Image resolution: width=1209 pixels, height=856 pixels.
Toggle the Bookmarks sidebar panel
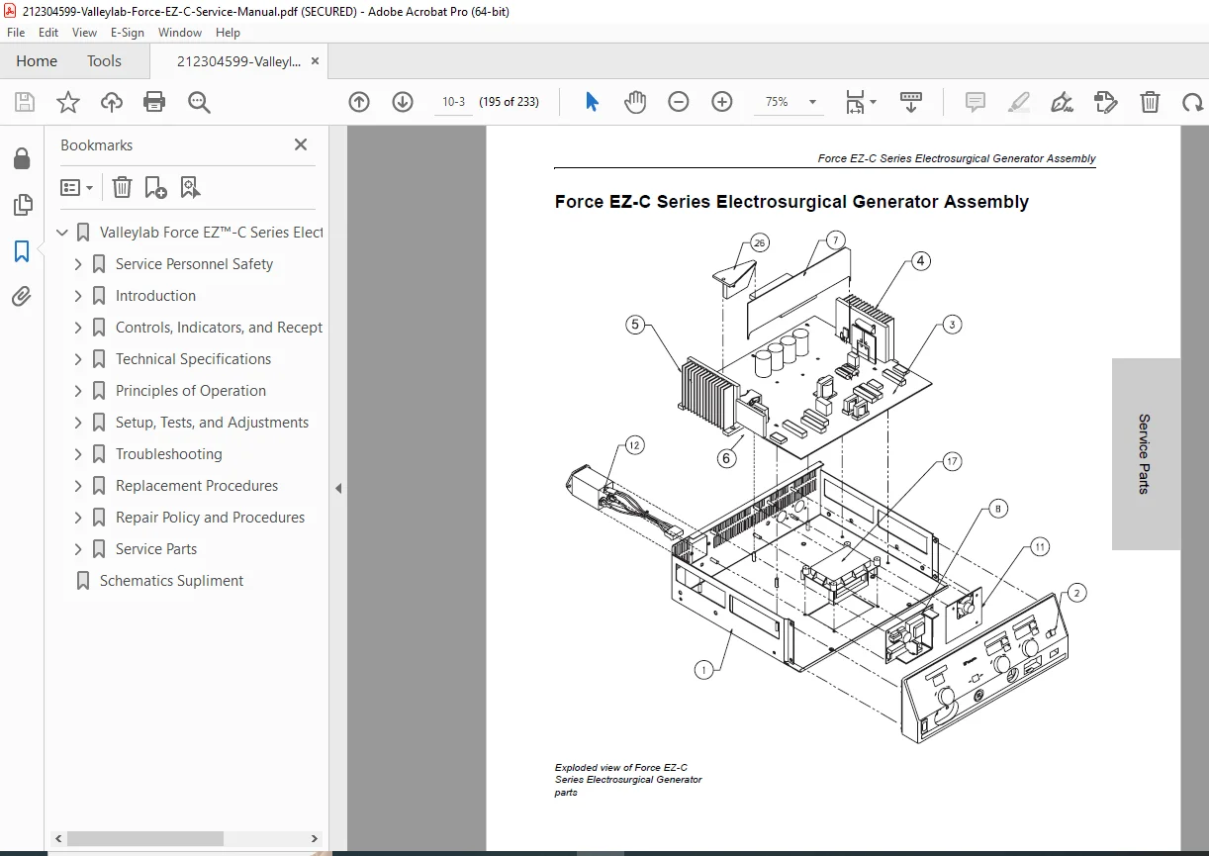point(22,251)
